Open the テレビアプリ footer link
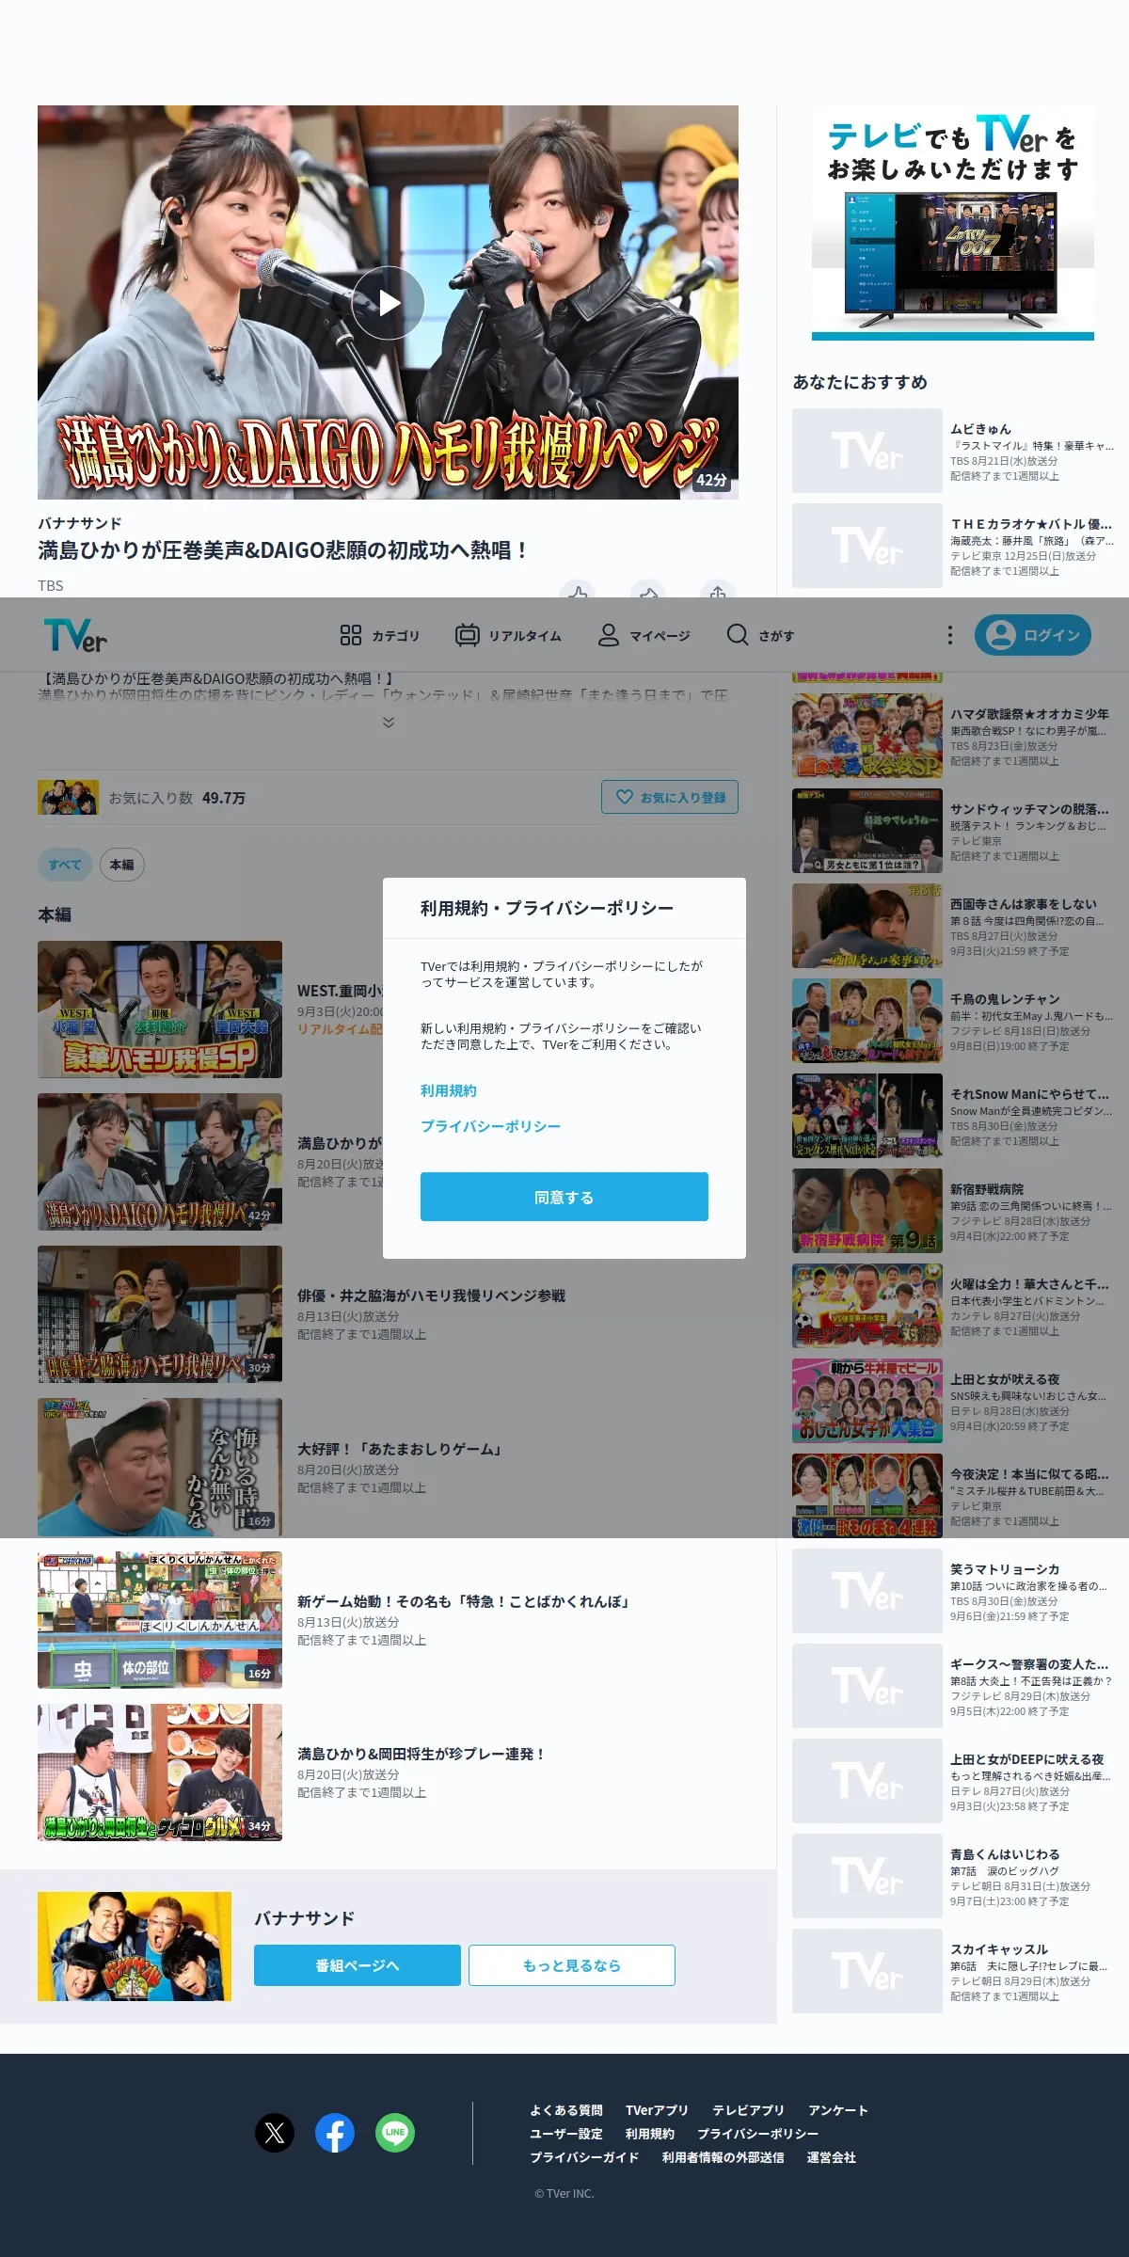The image size is (1129, 2257). coord(748,2110)
